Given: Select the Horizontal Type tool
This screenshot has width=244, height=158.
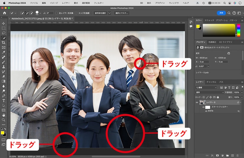Looking at the screenshot, I should (x=4, y=101).
